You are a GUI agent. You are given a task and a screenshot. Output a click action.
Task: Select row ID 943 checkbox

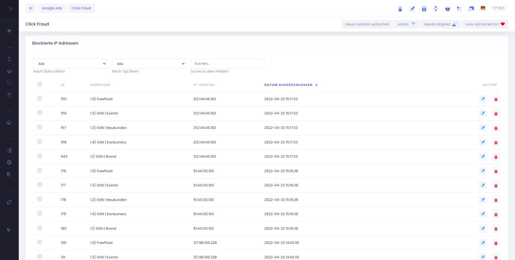point(40,156)
